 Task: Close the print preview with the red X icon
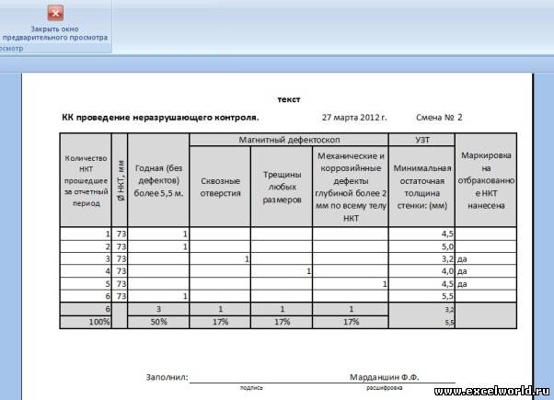[x=55, y=13]
